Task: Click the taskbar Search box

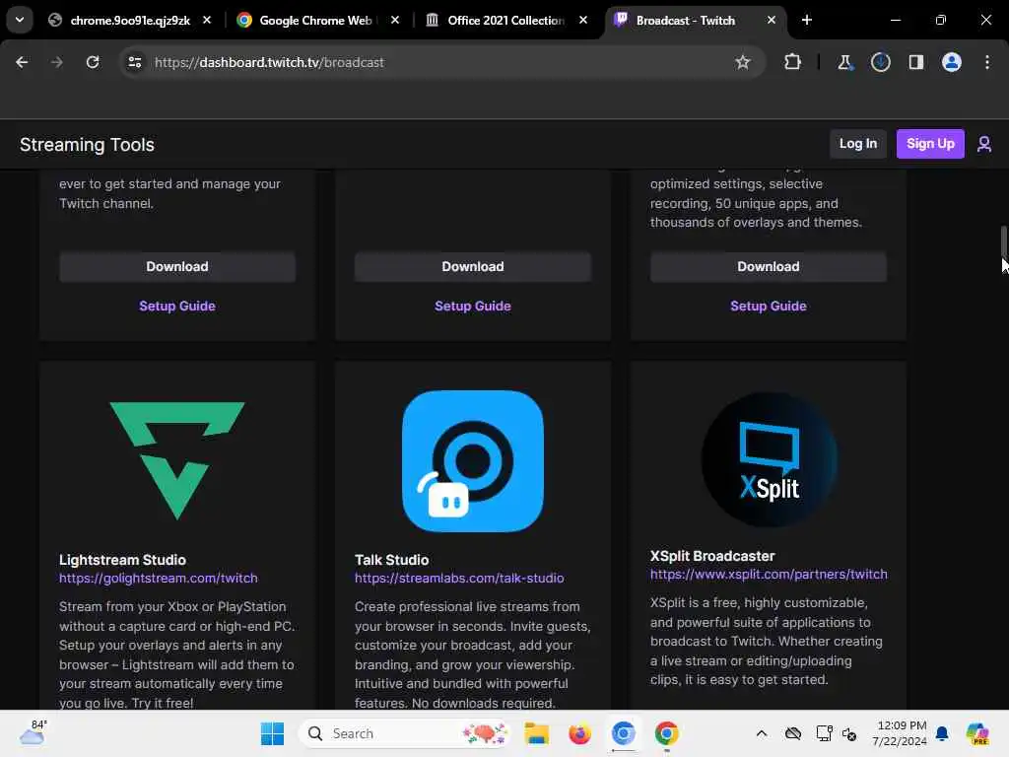Action: click(x=404, y=733)
